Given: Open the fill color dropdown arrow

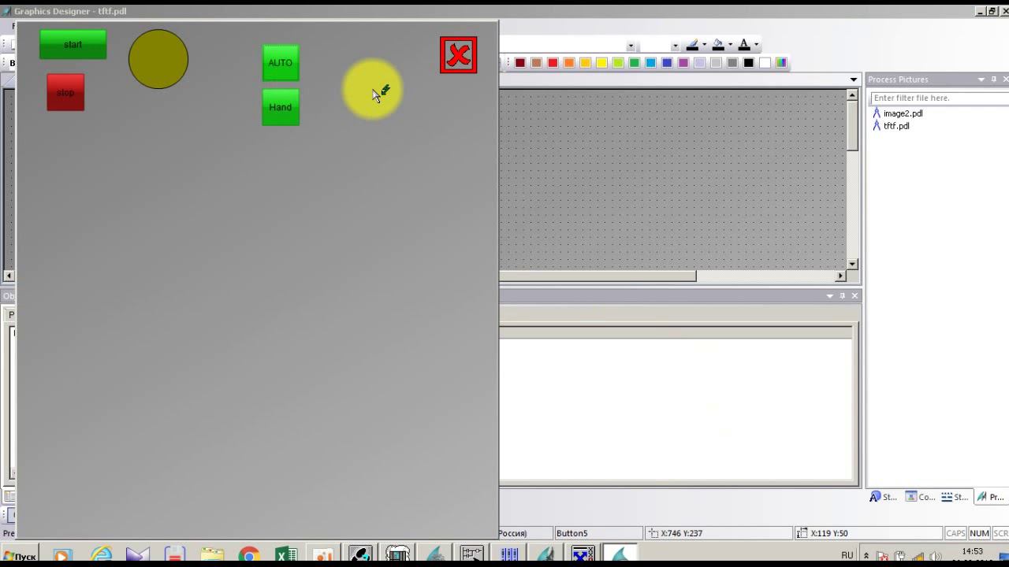Looking at the screenshot, I should 730,45.
